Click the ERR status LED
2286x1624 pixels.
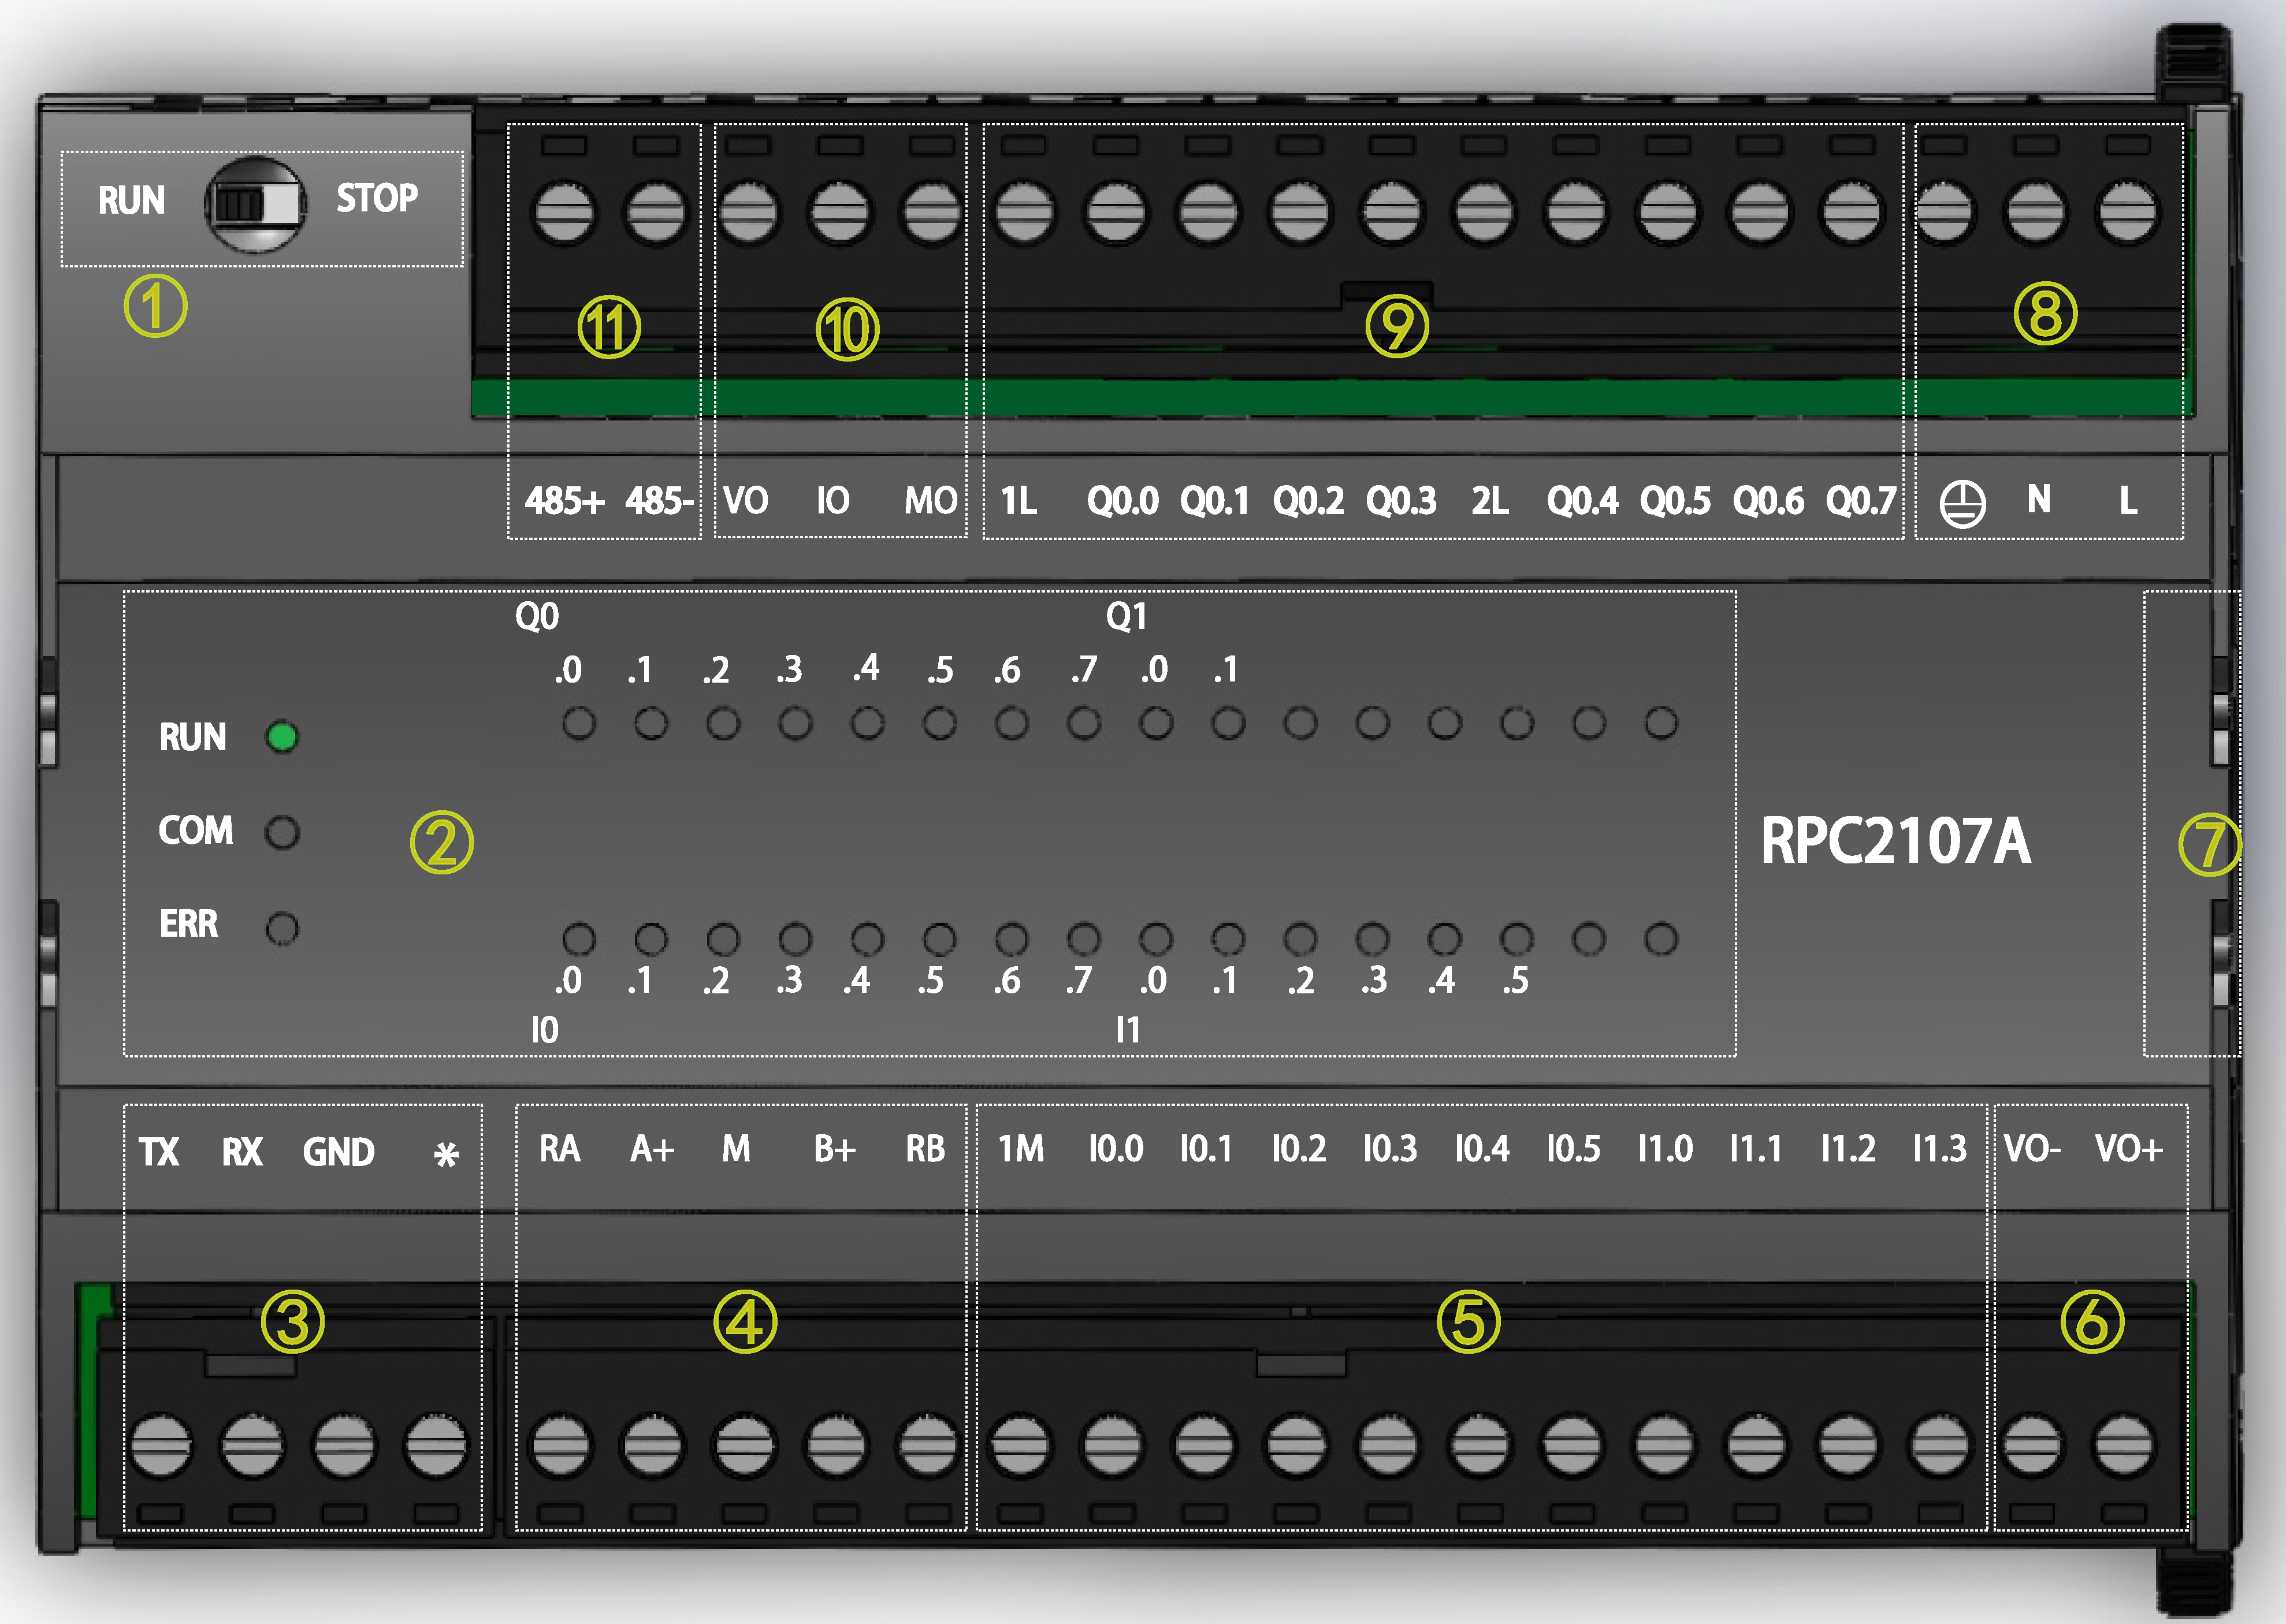(282, 928)
